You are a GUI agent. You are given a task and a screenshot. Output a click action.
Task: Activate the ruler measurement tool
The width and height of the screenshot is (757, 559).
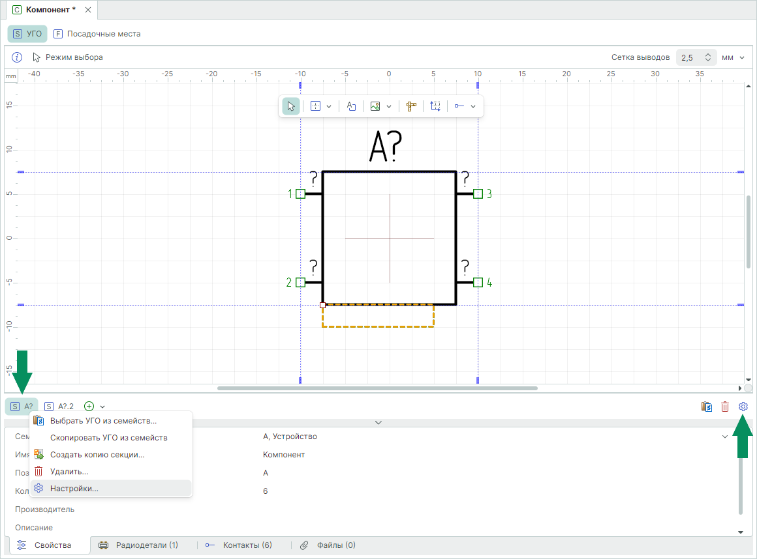(411, 106)
